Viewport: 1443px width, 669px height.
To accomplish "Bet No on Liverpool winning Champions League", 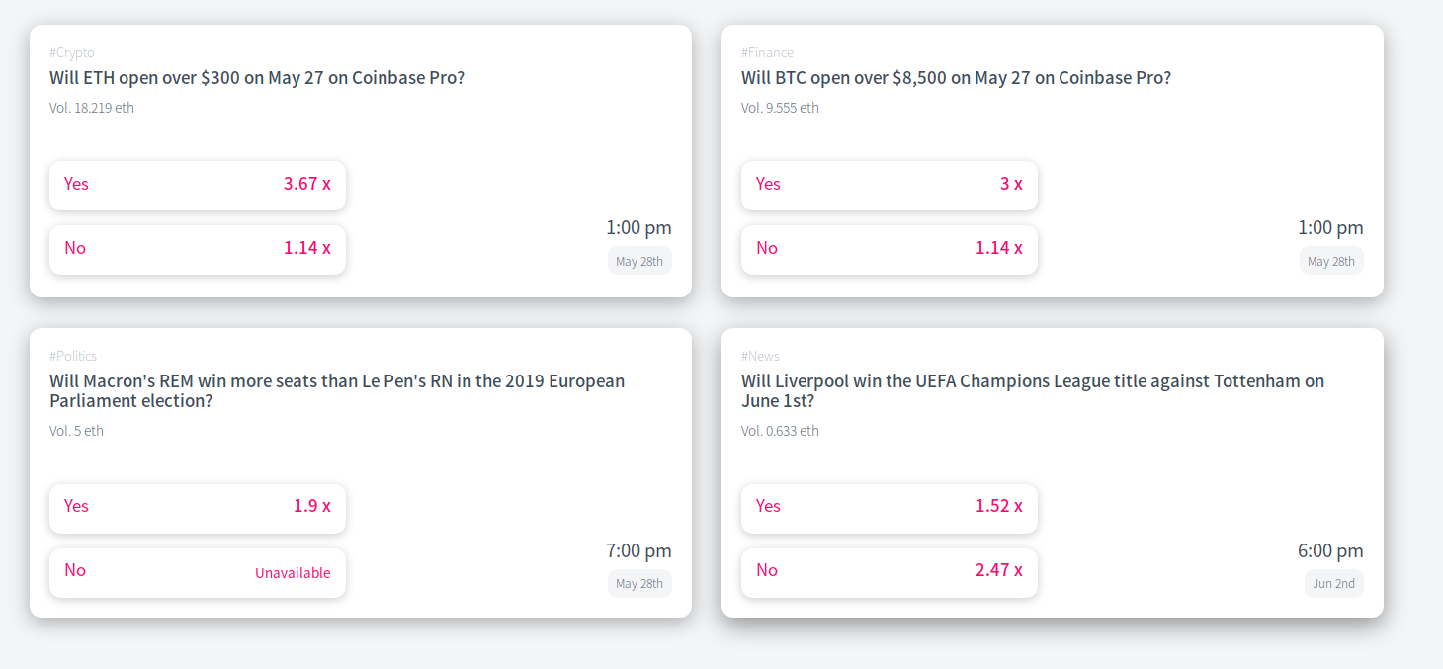I will [x=890, y=572].
